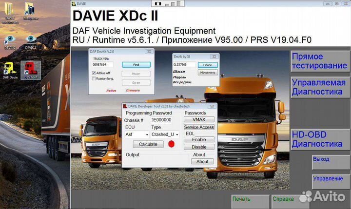Click the Поиск button in Devik by SJ
Screen dimensions: 351x209
click(208, 65)
